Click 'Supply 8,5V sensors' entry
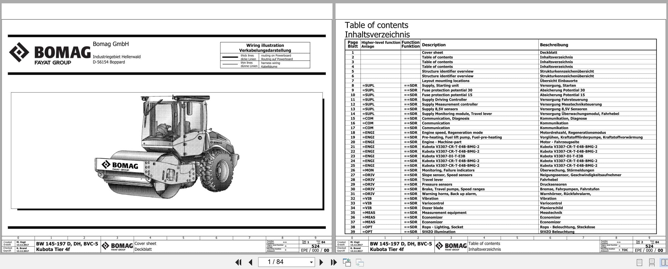668x269 pixels. pyautogui.click(x=440, y=109)
